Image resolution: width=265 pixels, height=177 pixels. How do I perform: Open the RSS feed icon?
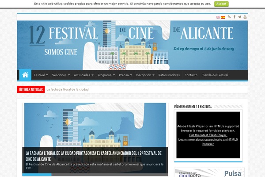[x=229, y=17]
